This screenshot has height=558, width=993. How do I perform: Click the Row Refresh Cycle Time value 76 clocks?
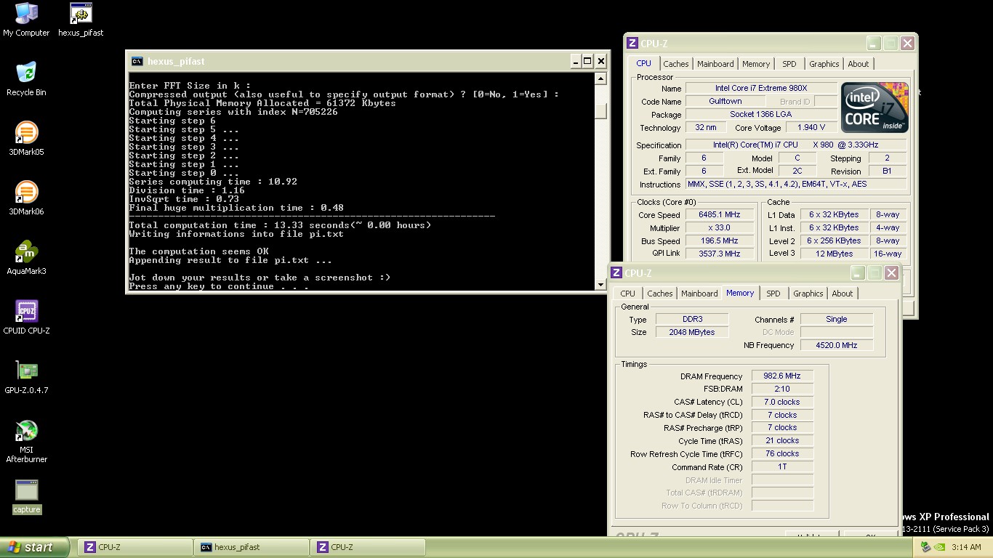point(782,454)
